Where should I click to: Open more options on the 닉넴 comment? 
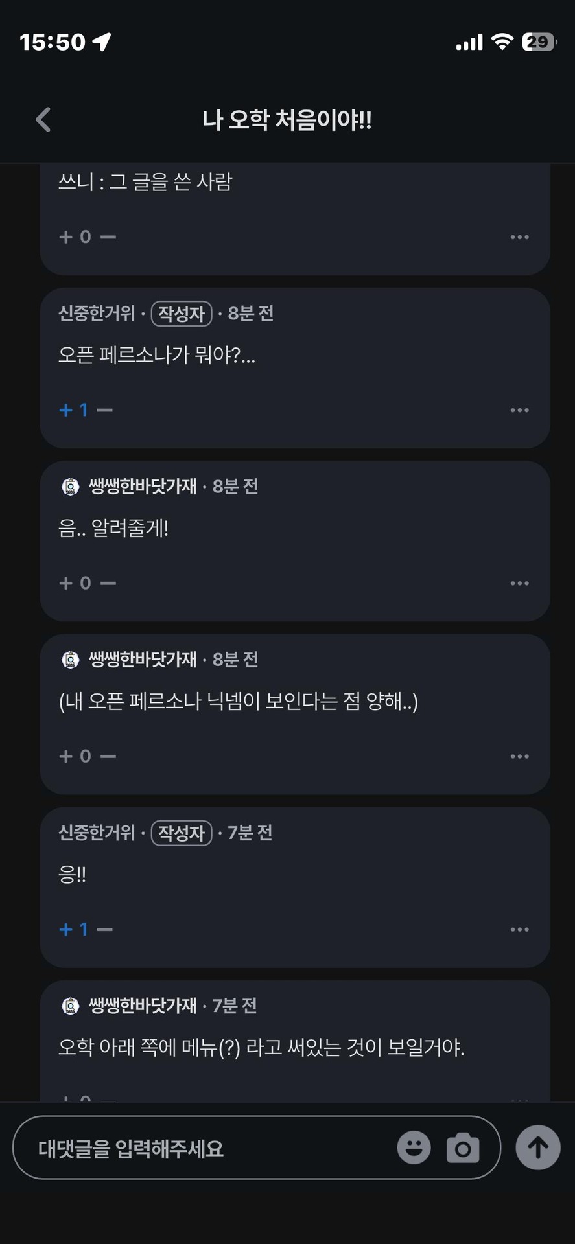pos(519,756)
